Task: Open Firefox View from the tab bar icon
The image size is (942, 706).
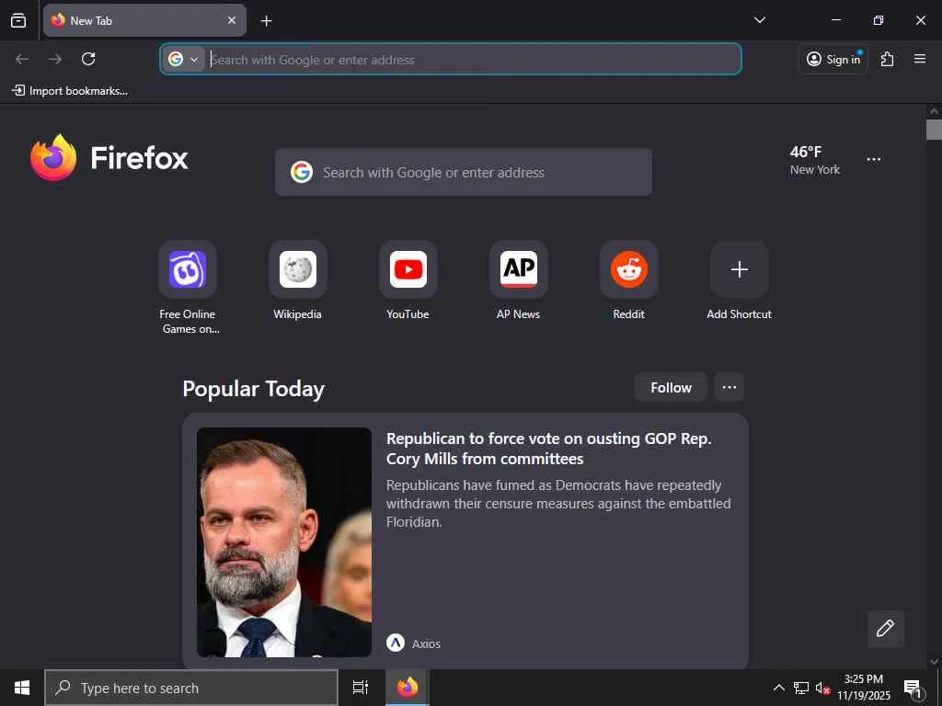Action: [x=18, y=20]
